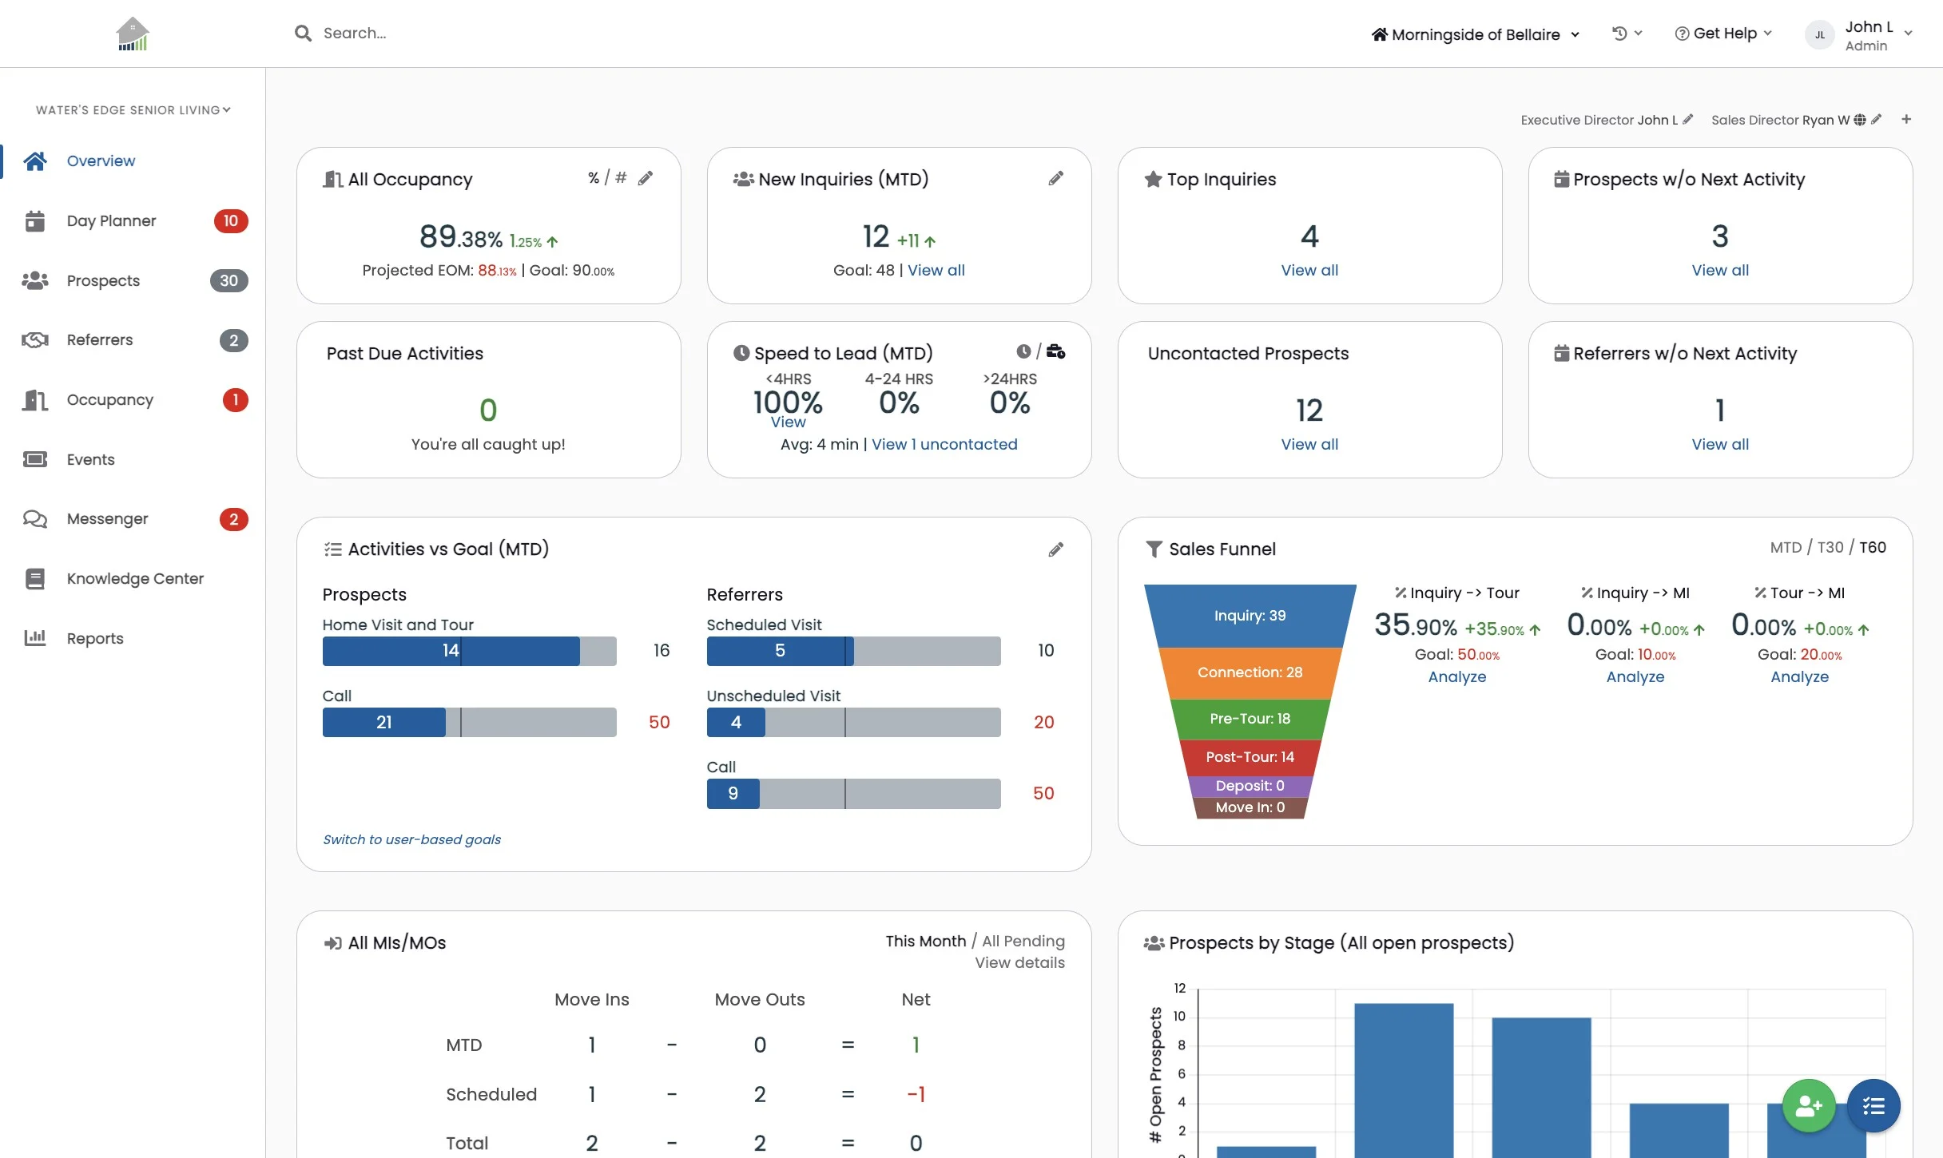Open the Get Help dropdown
The height and width of the screenshot is (1158, 1943).
[x=1723, y=34]
